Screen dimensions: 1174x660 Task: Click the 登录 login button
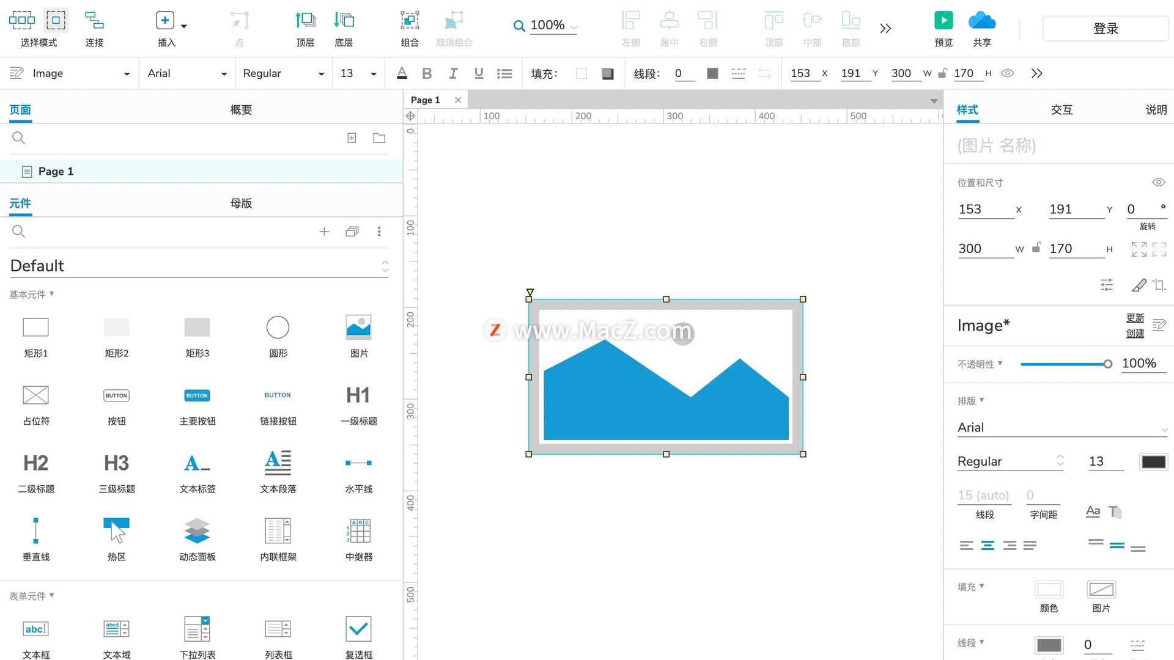point(1106,29)
